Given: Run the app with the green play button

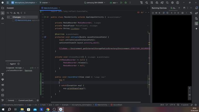Looking at the screenshot, I should tap(121, 2).
